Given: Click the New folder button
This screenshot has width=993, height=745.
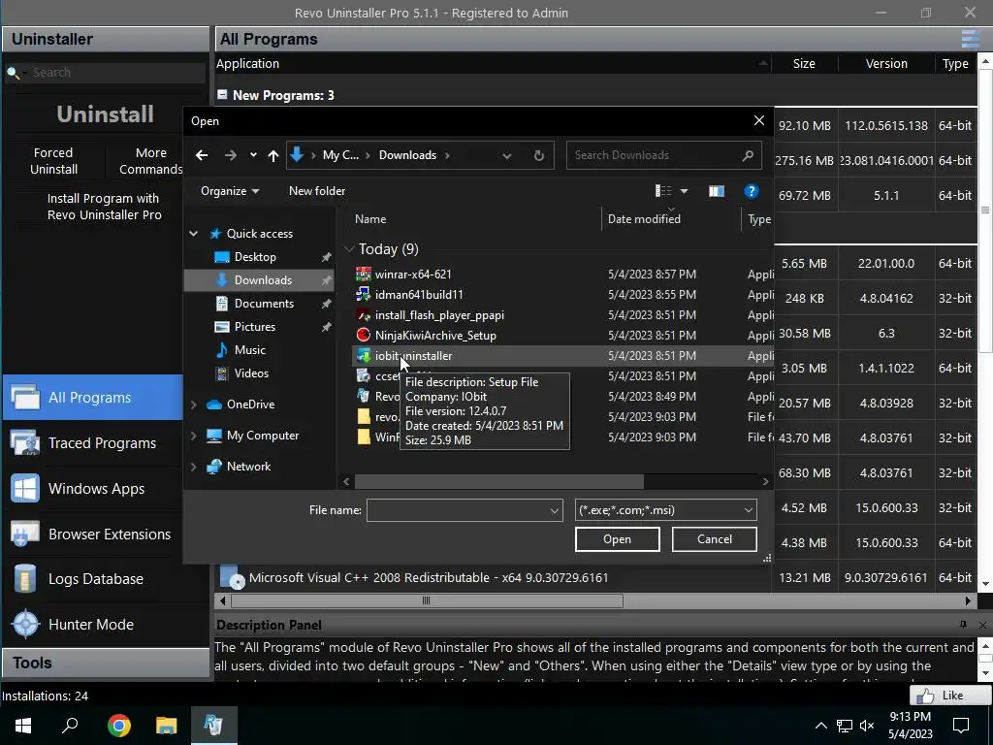Looking at the screenshot, I should pos(317,191).
